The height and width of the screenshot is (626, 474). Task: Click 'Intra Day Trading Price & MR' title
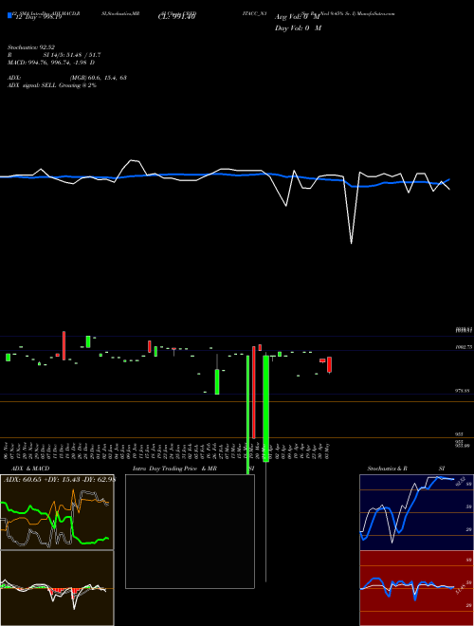[x=174, y=469]
